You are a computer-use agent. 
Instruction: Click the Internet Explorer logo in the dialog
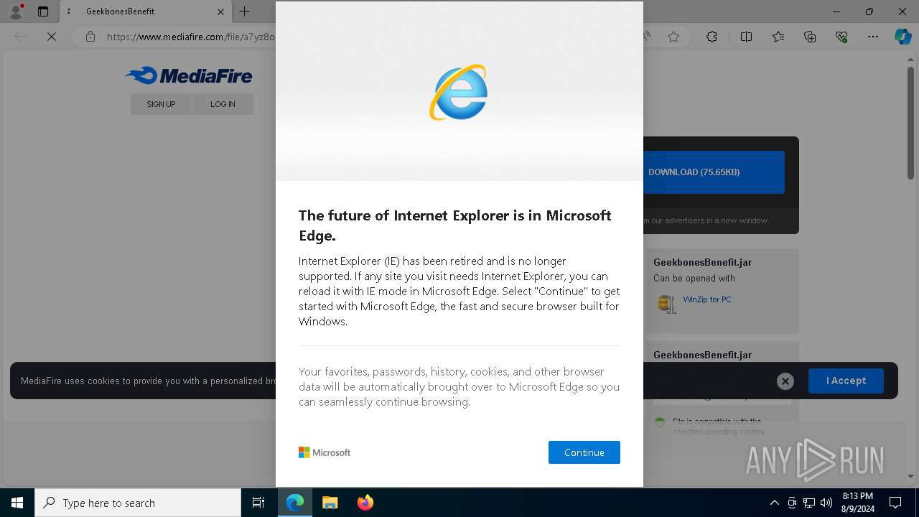459,93
